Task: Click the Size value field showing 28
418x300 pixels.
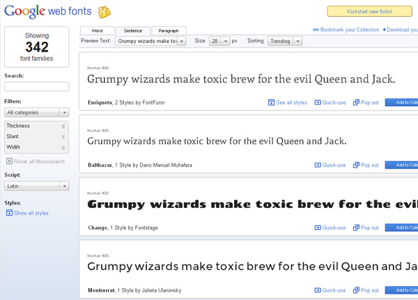Action: pos(215,41)
